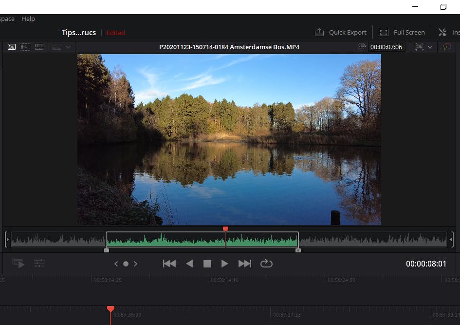460x325 pixels.
Task: Click the In point handle under the waveform
Action: (x=106, y=250)
